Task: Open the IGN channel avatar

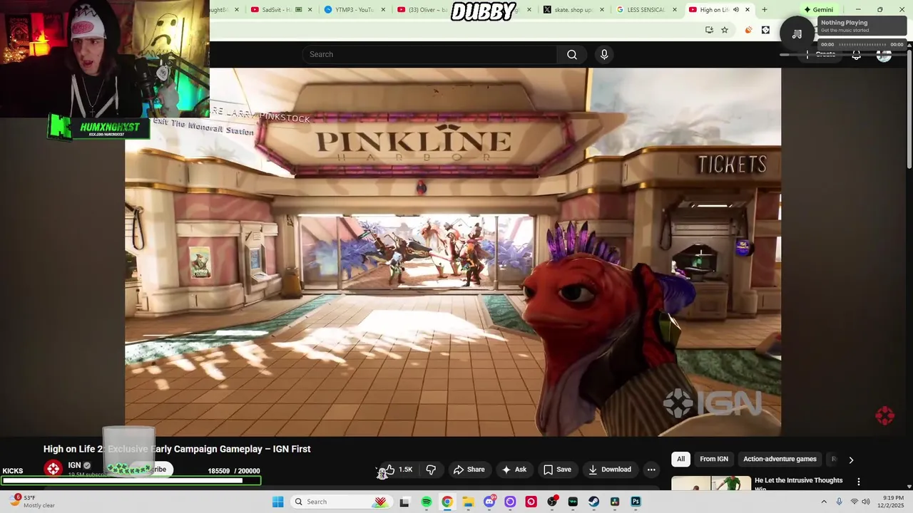Action: pyautogui.click(x=53, y=468)
